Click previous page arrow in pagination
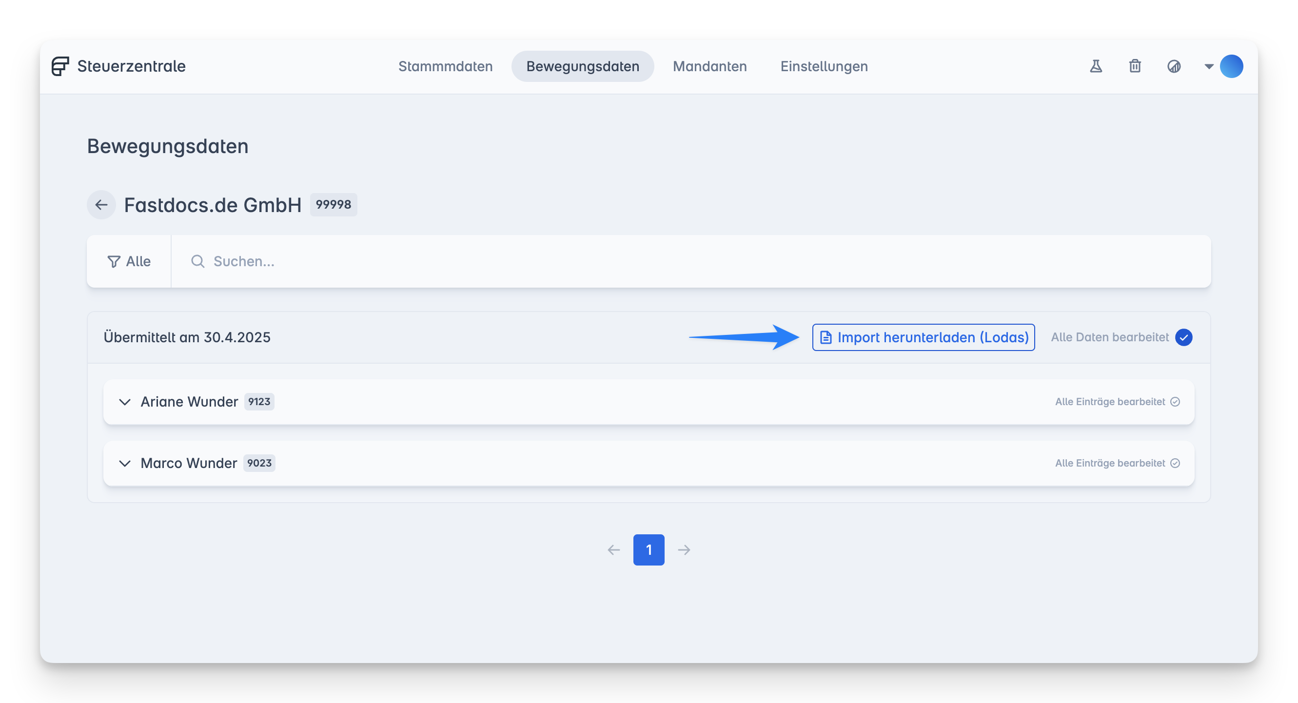The image size is (1298, 703). click(x=613, y=550)
